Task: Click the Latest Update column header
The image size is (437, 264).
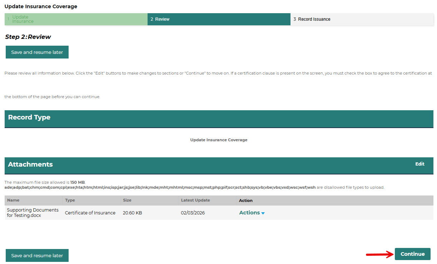Action: (195, 200)
